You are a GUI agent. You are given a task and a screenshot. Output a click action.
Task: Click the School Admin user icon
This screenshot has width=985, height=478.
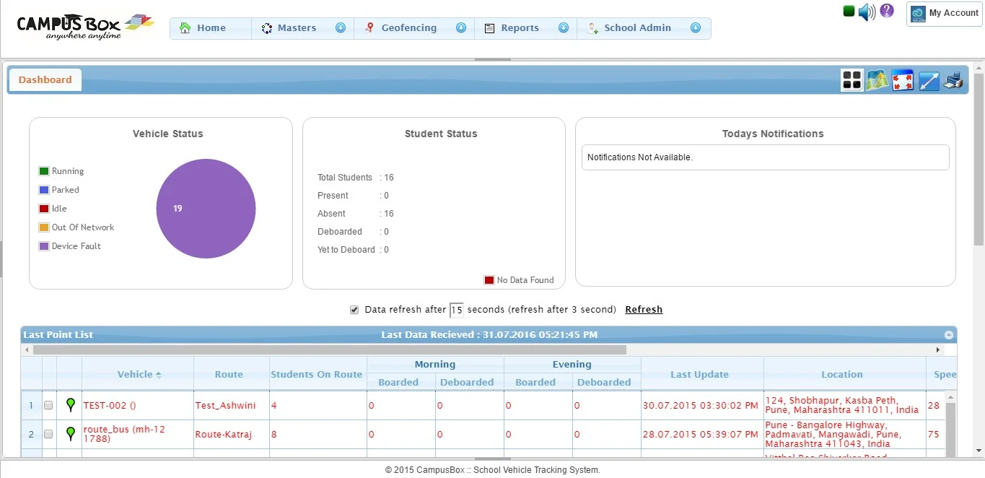(592, 28)
